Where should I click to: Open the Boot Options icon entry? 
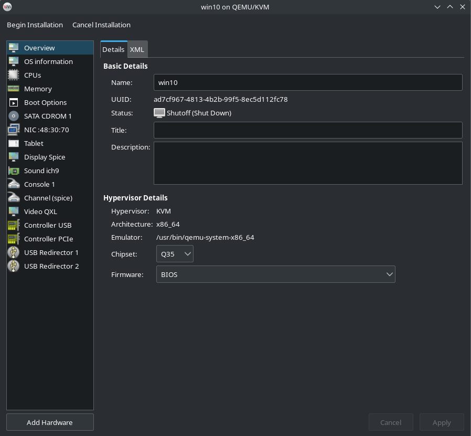click(x=14, y=102)
